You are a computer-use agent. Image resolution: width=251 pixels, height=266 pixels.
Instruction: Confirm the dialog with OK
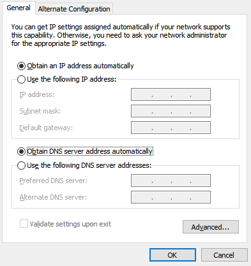coord(172,255)
